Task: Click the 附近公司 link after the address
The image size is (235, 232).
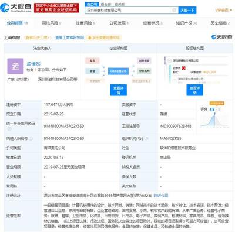Action: [x=161, y=196]
